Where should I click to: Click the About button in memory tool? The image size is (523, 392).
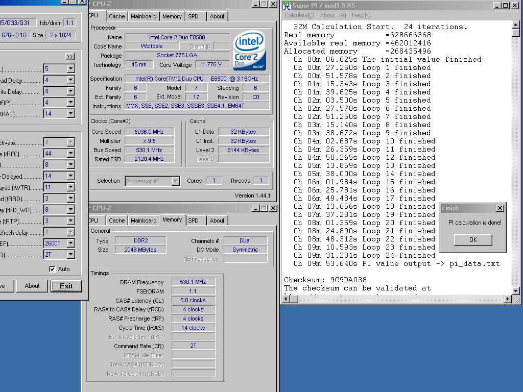pyautogui.click(x=32, y=286)
